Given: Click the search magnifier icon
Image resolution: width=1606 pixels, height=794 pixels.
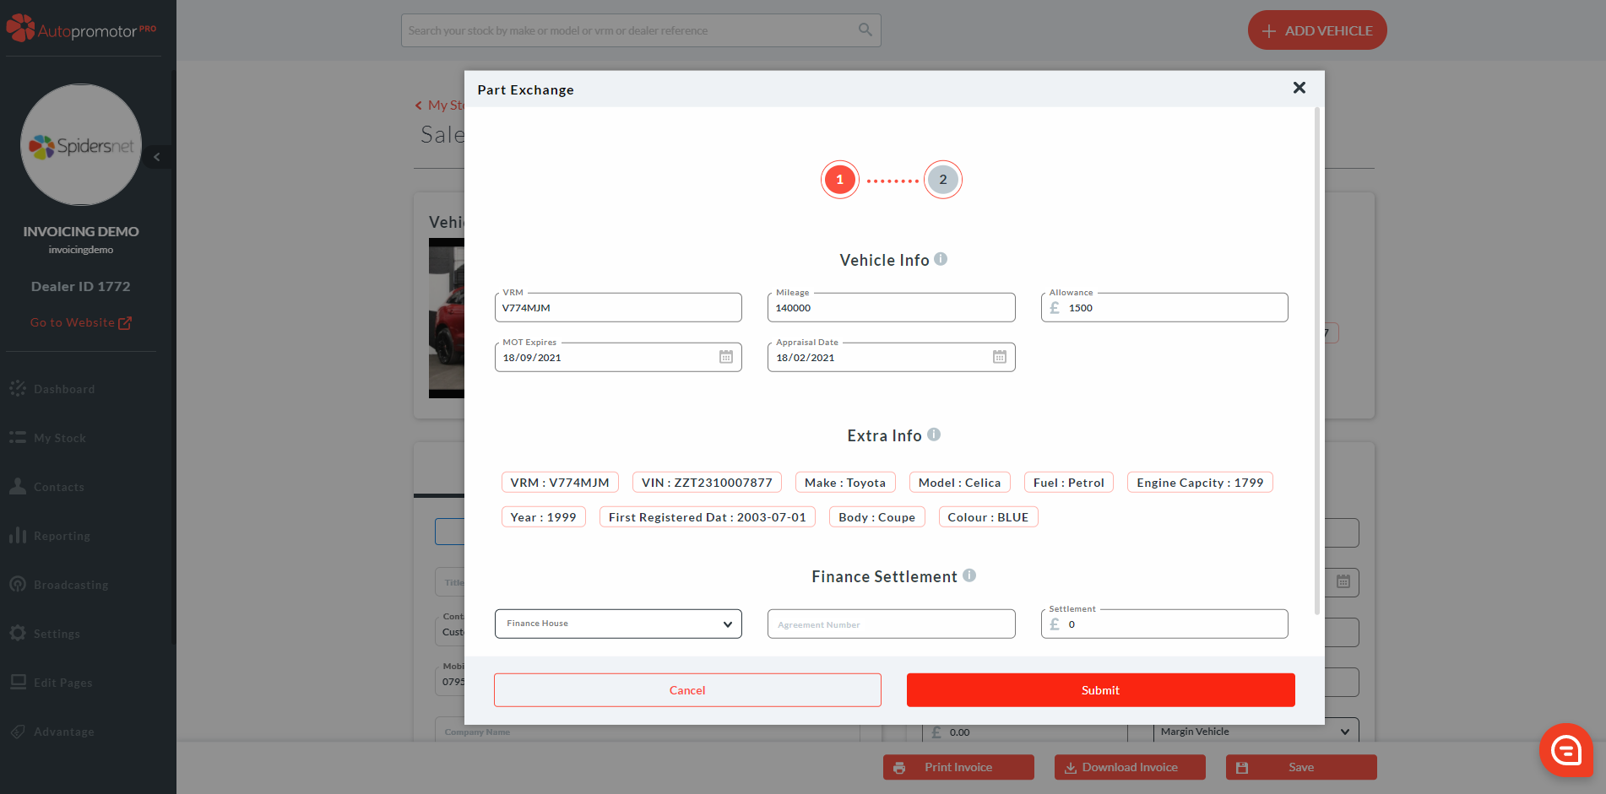Looking at the screenshot, I should pyautogui.click(x=865, y=30).
